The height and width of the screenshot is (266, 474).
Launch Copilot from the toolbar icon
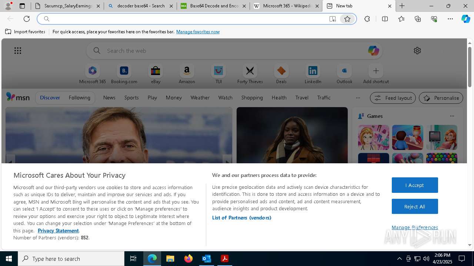(466, 19)
